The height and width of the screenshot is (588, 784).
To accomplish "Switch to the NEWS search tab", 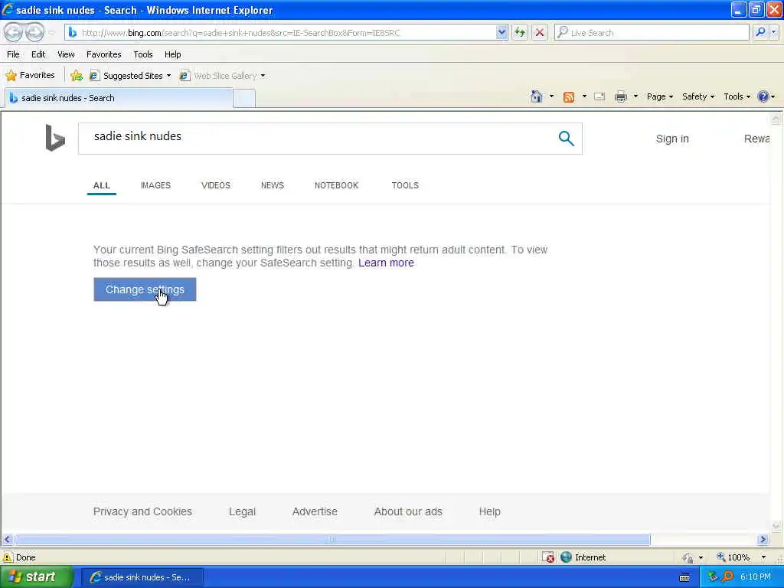I will coord(273,185).
